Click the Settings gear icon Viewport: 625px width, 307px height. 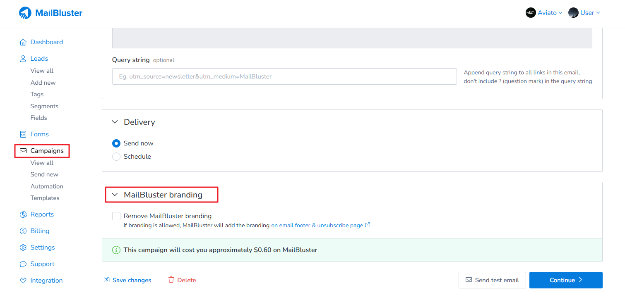coord(23,248)
